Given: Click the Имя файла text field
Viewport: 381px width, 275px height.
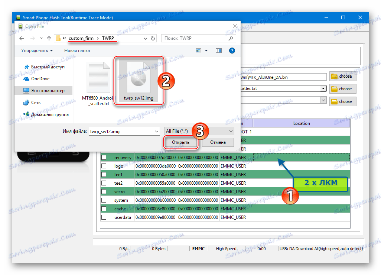Looking at the screenshot, I should tap(121, 132).
